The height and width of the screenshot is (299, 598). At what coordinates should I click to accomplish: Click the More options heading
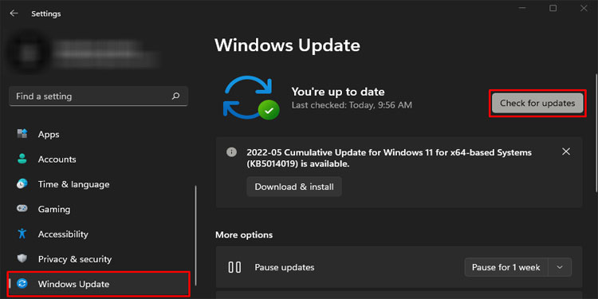tap(244, 234)
